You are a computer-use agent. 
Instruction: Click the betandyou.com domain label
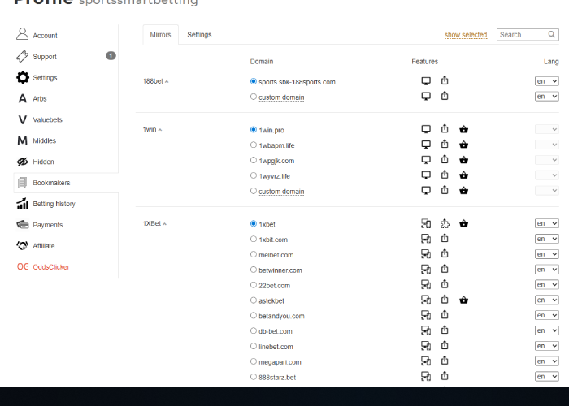(x=281, y=316)
